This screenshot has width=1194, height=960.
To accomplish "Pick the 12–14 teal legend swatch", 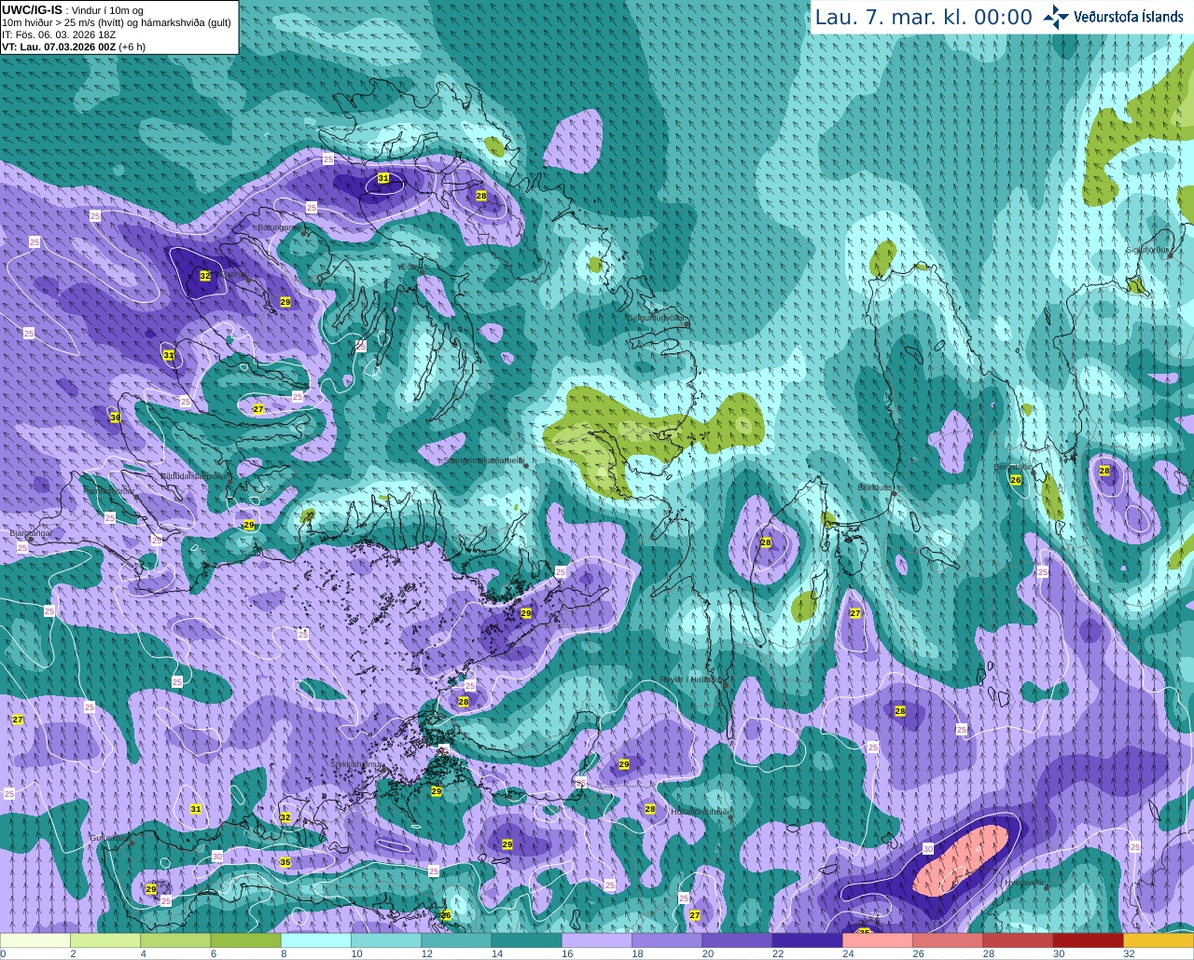I will [x=456, y=940].
